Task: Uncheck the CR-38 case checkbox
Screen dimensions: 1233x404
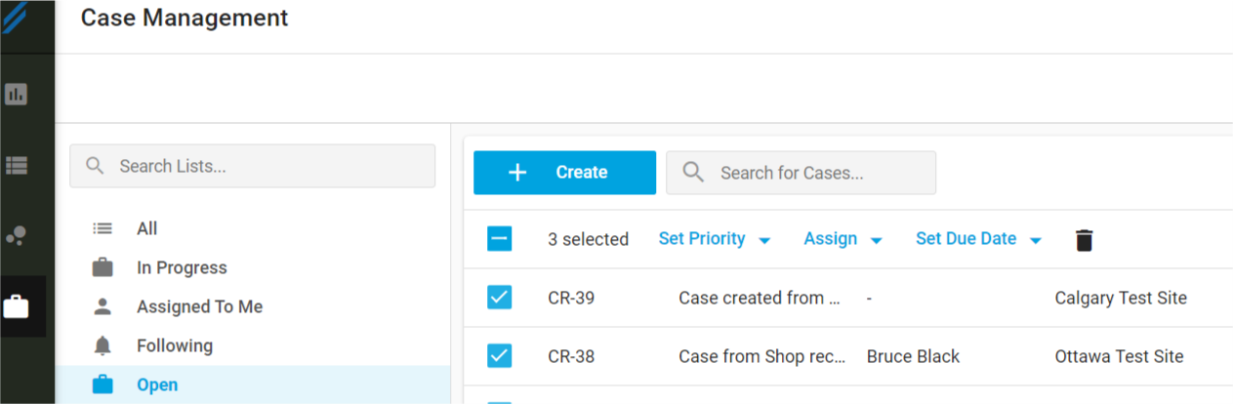Action: (499, 356)
